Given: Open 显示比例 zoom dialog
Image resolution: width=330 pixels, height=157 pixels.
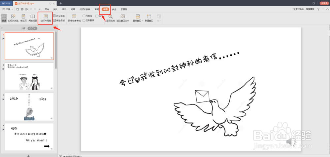Looking at the screenshot, I should pos(110,18).
